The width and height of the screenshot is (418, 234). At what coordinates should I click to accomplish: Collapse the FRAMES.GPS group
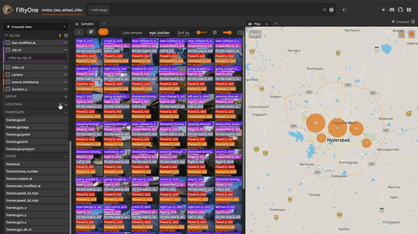65,112
